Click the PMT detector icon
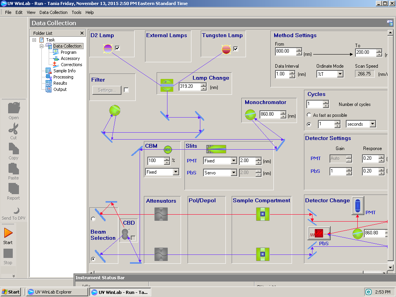This screenshot has width=396, height=297. 358,206
